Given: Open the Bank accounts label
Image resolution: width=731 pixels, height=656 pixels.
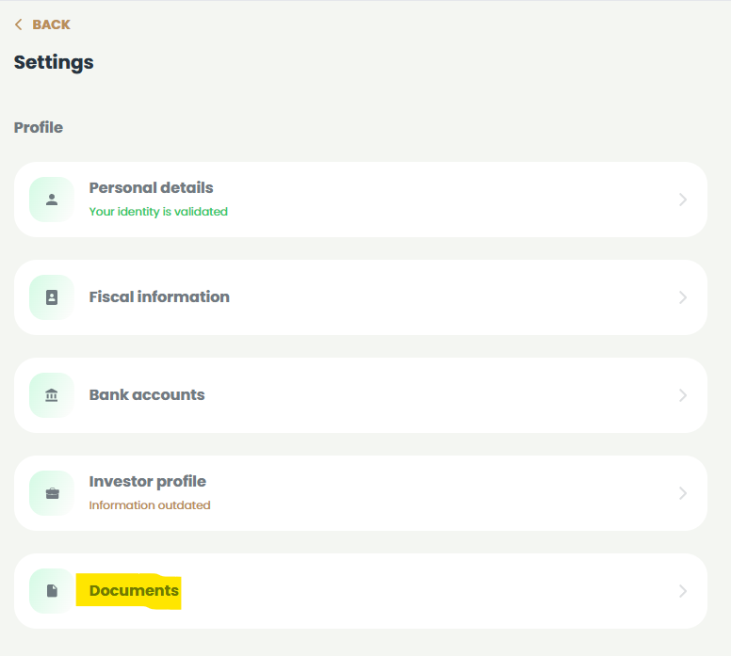Looking at the screenshot, I should (147, 394).
